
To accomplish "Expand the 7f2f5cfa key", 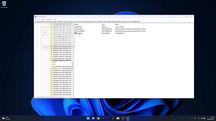I will coord(50,46).
